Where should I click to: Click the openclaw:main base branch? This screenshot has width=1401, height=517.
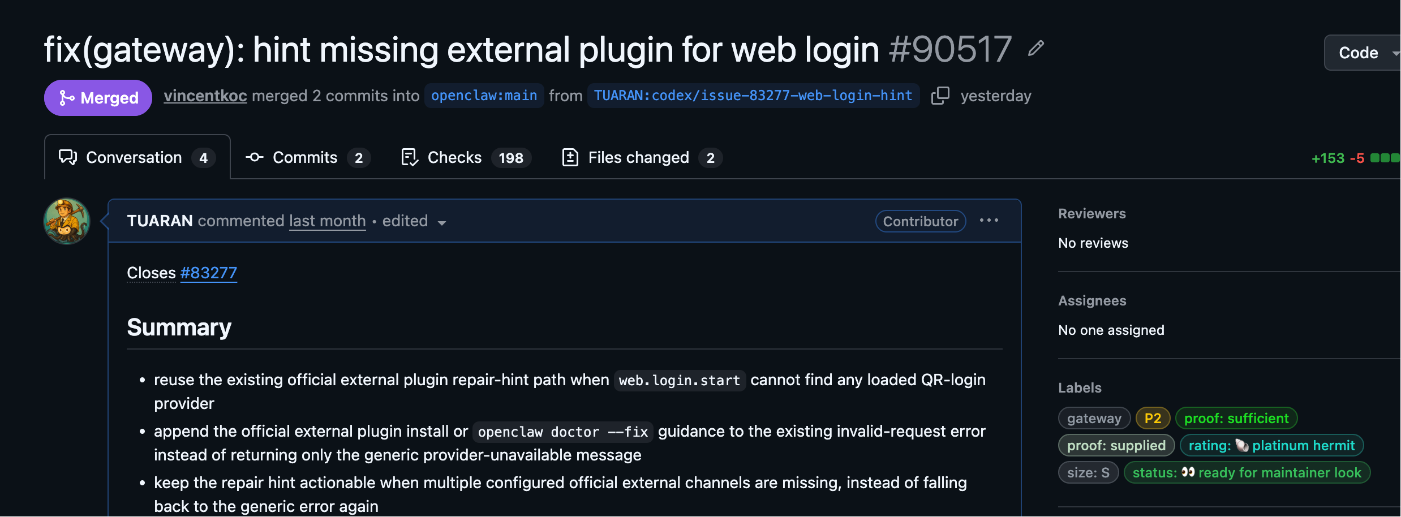pyautogui.click(x=484, y=96)
